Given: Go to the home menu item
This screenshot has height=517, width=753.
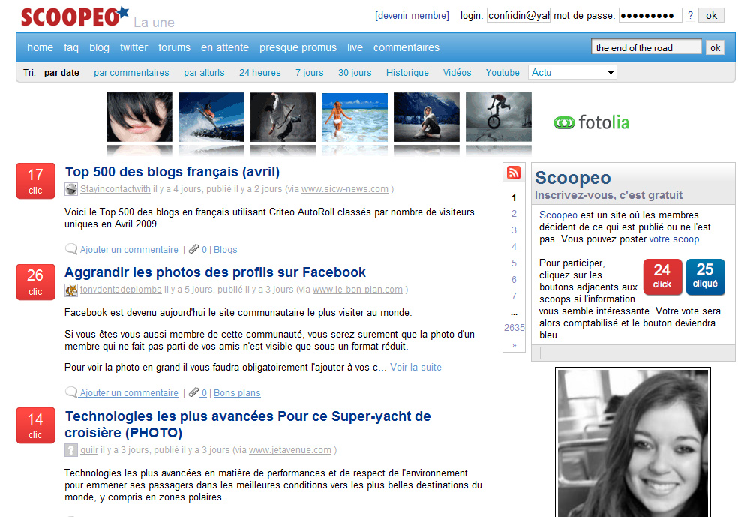Looking at the screenshot, I should (40, 47).
